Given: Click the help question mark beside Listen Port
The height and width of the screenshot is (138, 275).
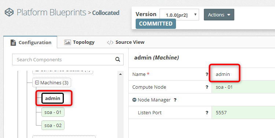Looking at the screenshot, I should point(207,113).
